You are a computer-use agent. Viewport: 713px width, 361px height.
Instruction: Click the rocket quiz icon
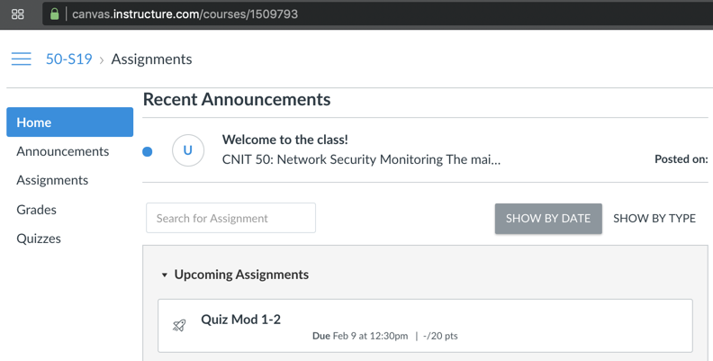[179, 325]
